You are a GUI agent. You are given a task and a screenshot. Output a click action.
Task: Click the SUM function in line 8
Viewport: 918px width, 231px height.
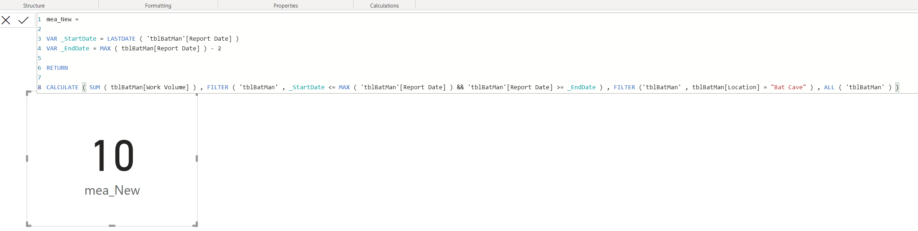[x=95, y=87]
